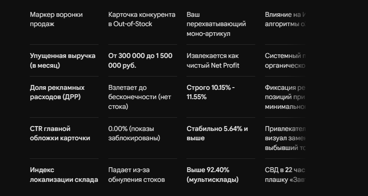Click the 'Индекс локализации склада' row label
368x196 pixels.
click(x=64, y=175)
